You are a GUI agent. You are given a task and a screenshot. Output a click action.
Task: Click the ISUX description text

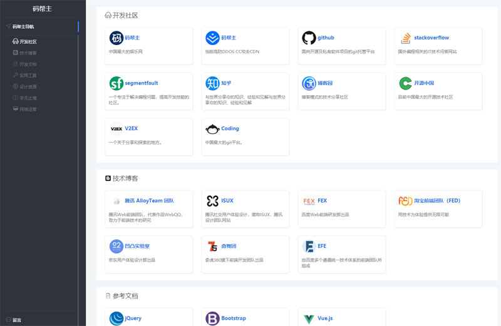click(x=244, y=218)
